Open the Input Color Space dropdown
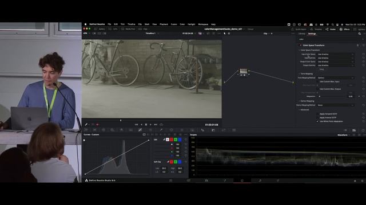The width and height of the screenshot is (366, 205). pyautogui.click(x=336, y=54)
